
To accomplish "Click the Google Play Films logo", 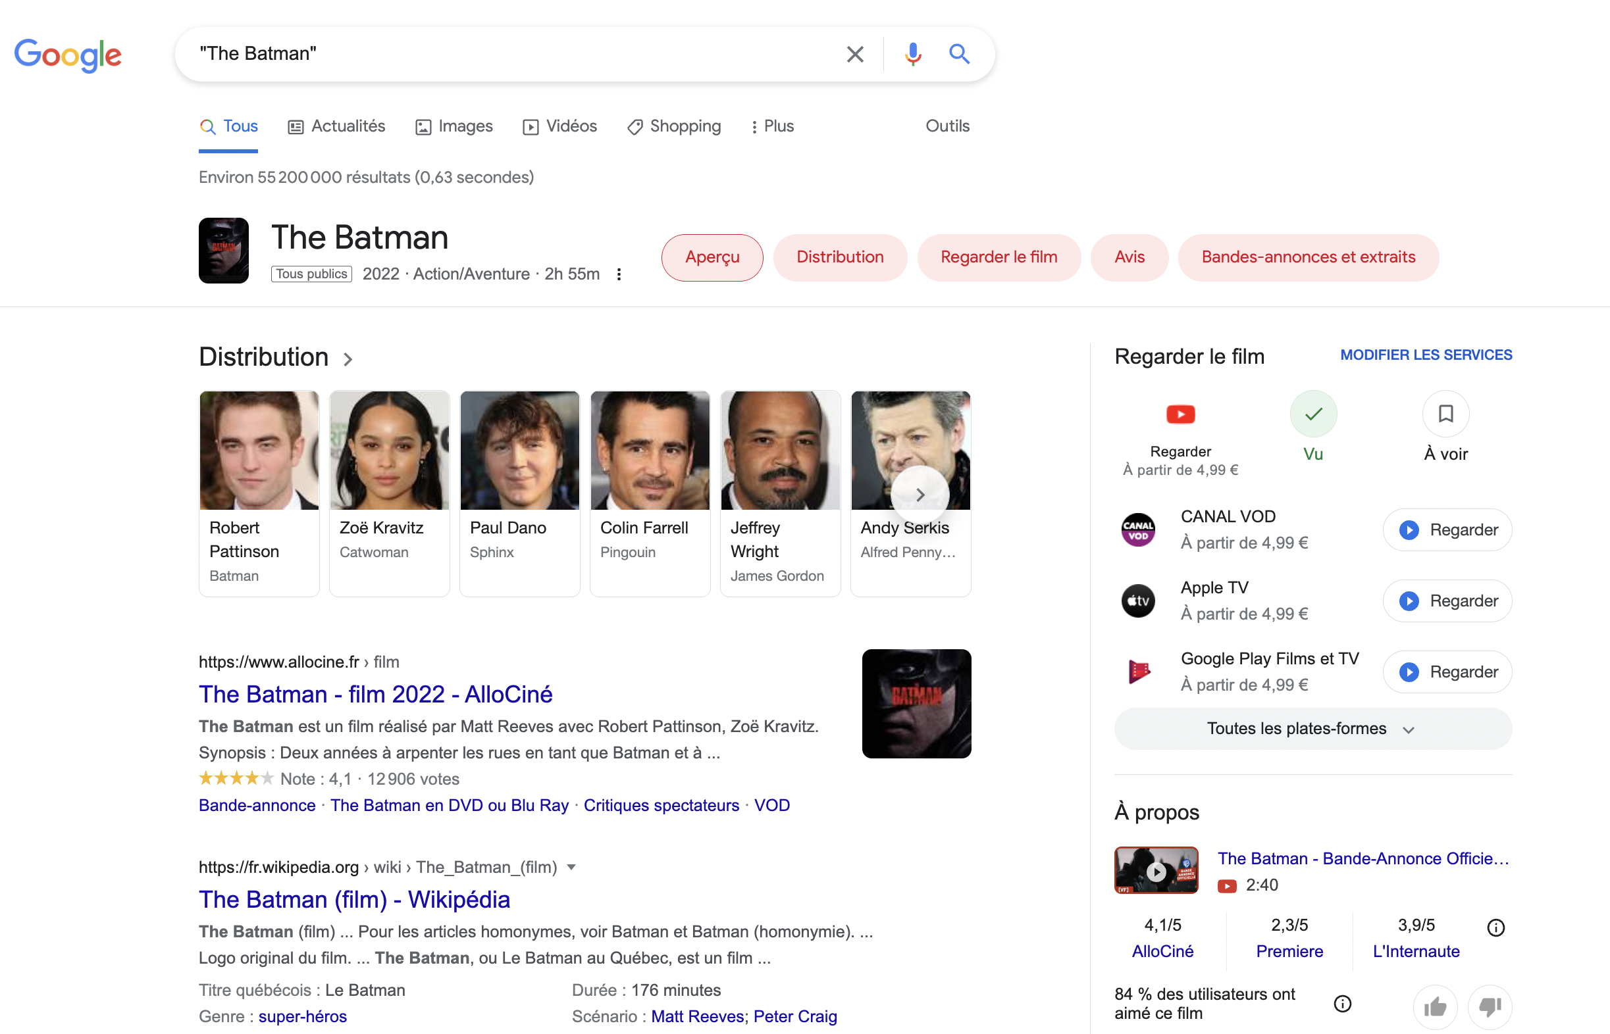I will [1138, 672].
